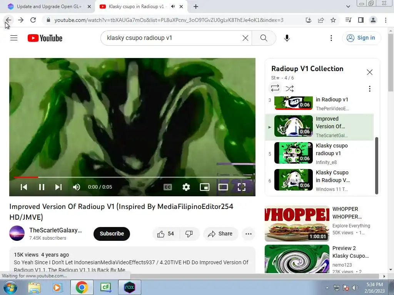Open TheScarletGalaxy channel avatar
The width and height of the screenshot is (394, 295).
click(x=17, y=233)
